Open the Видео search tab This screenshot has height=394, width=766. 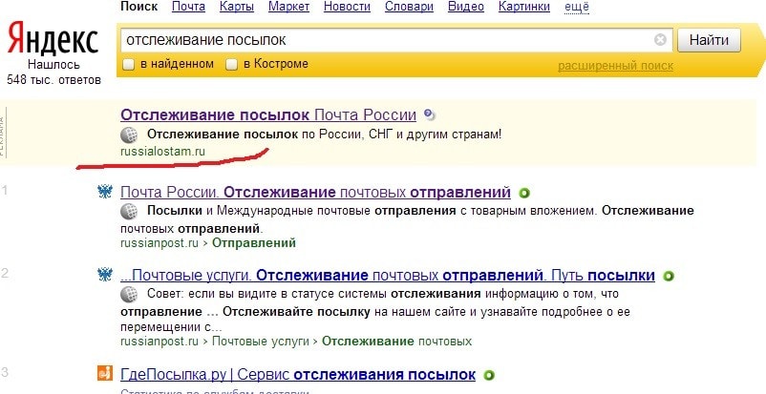(466, 7)
